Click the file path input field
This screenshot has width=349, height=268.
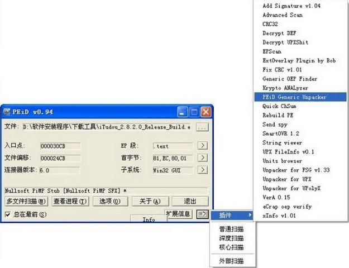pyautogui.click(x=107, y=127)
